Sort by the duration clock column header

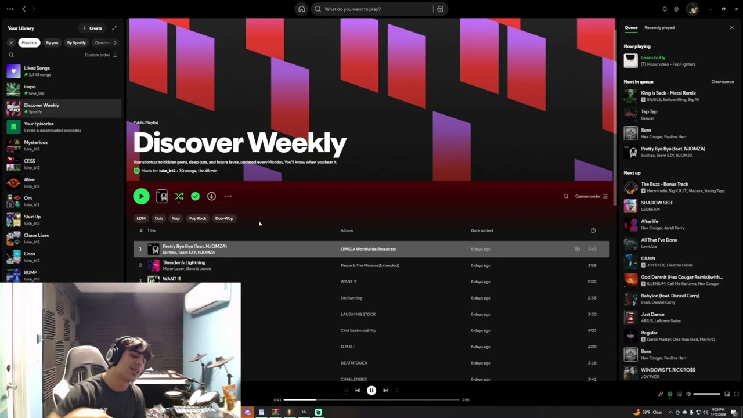click(x=593, y=230)
